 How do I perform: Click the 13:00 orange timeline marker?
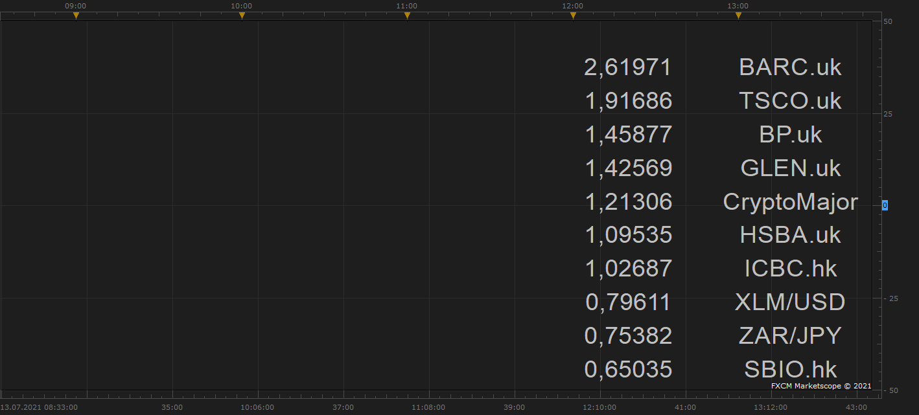(x=738, y=16)
